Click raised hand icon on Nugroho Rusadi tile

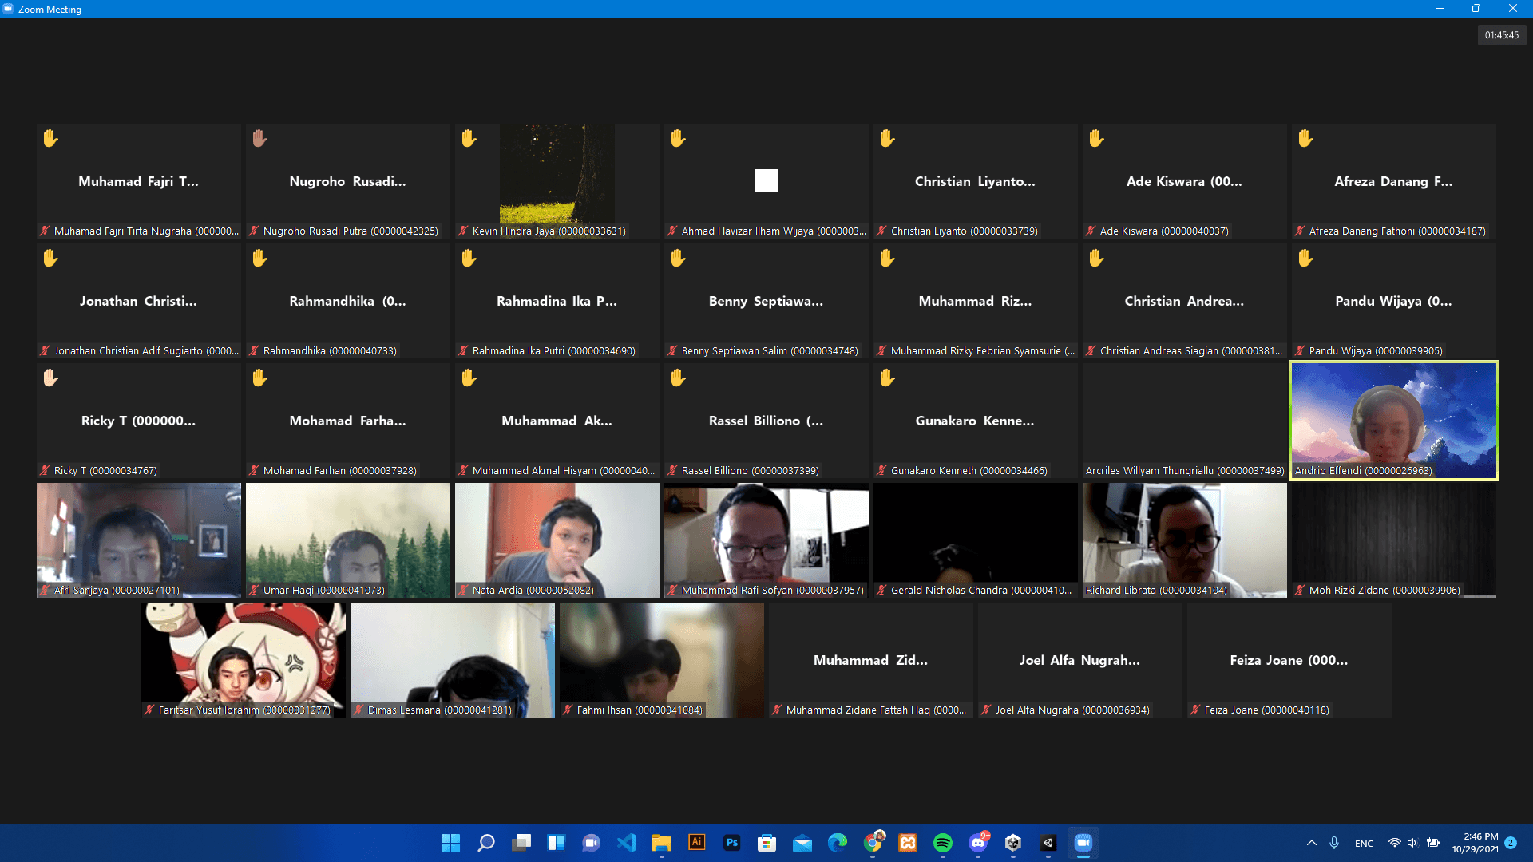click(259, 138)
